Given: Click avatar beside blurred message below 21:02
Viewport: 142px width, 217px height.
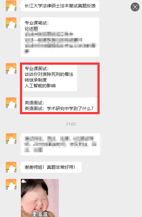Looking at the screenshot, I should point(11,139).
